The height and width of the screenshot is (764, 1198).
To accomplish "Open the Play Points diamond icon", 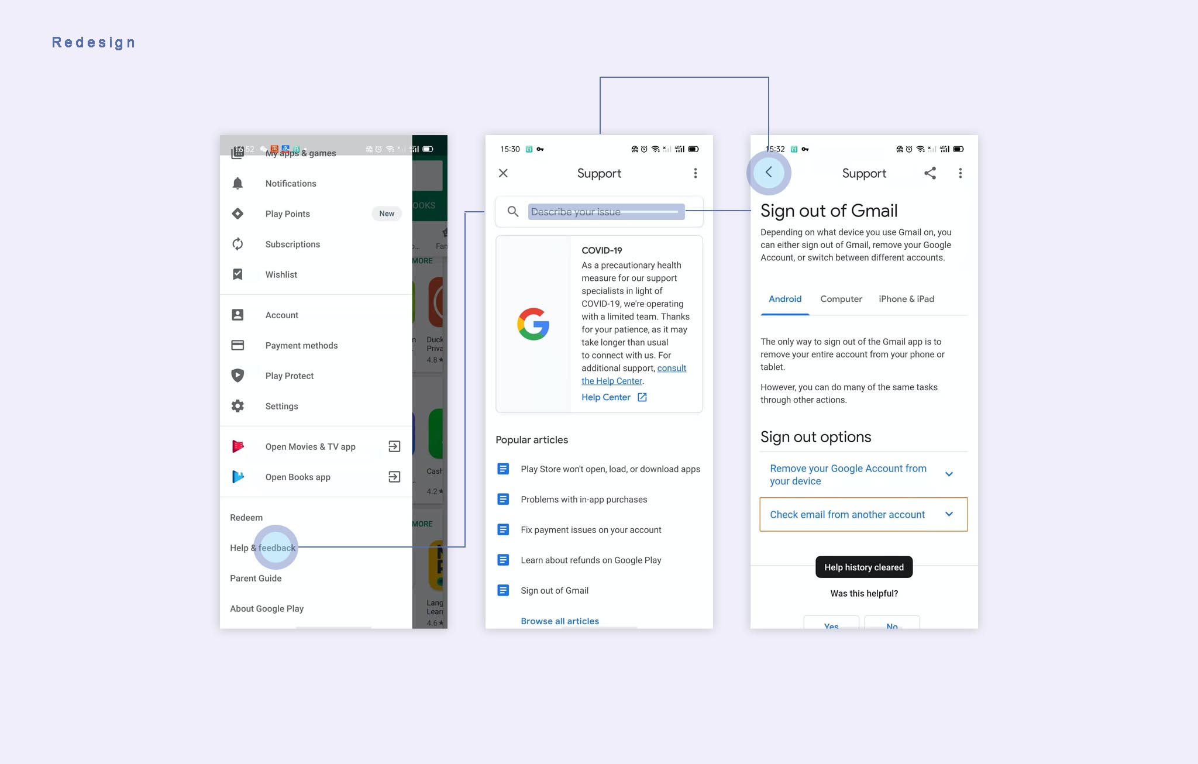I will click(239, 213).
